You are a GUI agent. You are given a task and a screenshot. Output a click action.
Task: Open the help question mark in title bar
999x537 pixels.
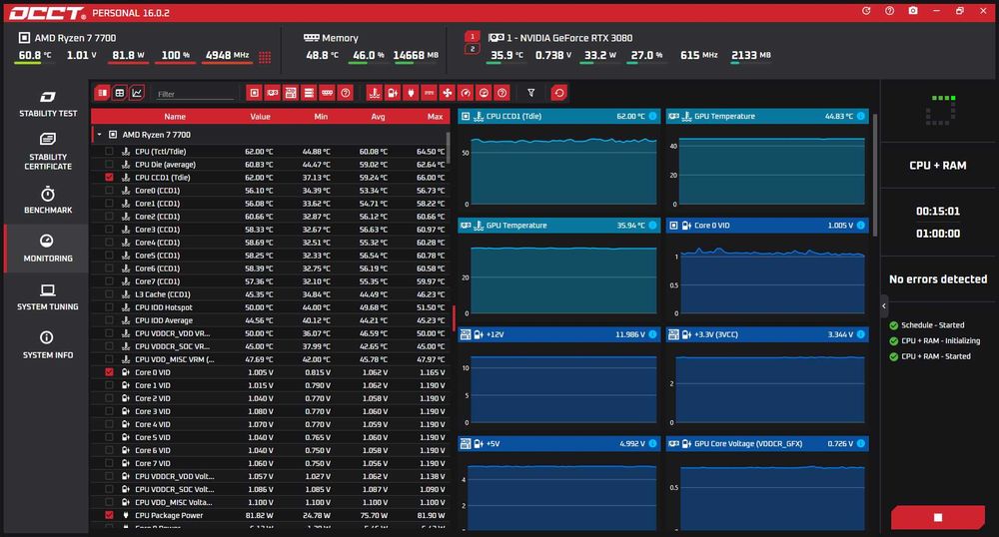point(889,11)
